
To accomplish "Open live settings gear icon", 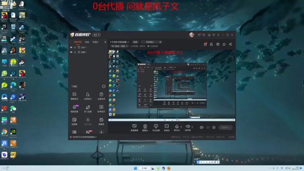I will (x=214, y=127).
